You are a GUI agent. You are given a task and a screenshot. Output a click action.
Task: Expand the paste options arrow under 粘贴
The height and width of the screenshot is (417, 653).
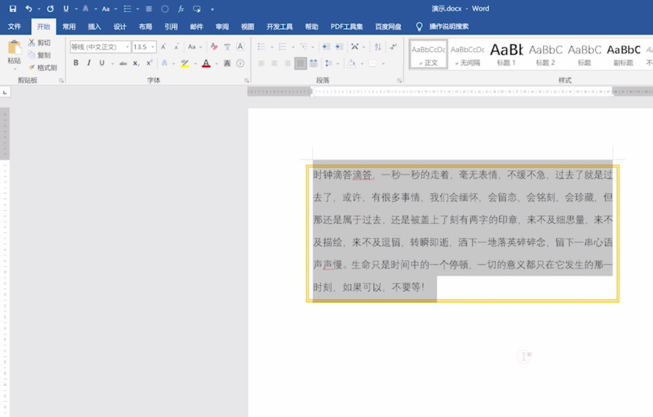pos(14,69)
